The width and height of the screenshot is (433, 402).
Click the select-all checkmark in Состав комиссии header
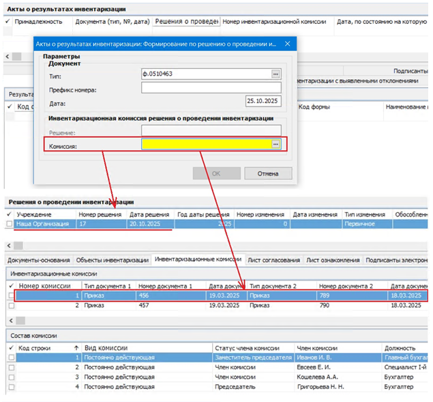pos(10,347)
